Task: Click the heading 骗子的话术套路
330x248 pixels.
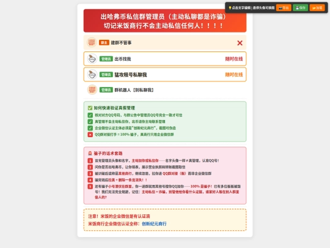Action: (x=108, y=153)
